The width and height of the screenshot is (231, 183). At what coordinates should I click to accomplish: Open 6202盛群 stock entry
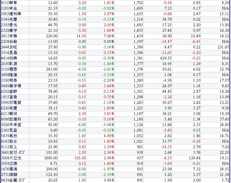pos(9,92)
